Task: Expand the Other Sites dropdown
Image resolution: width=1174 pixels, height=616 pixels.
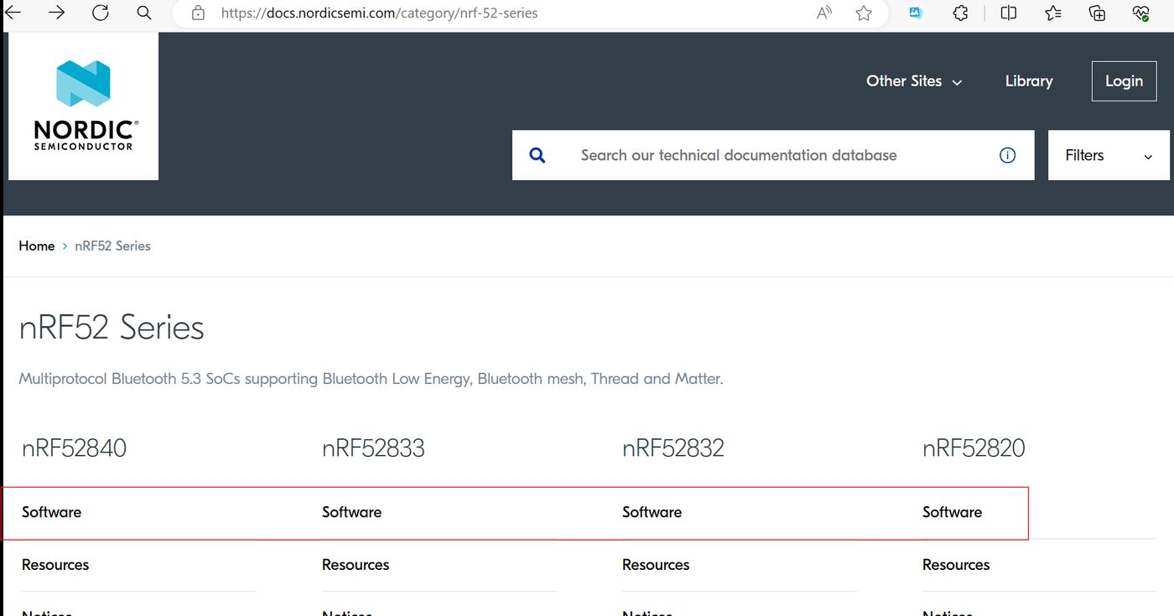Action: tap(914, 81)
